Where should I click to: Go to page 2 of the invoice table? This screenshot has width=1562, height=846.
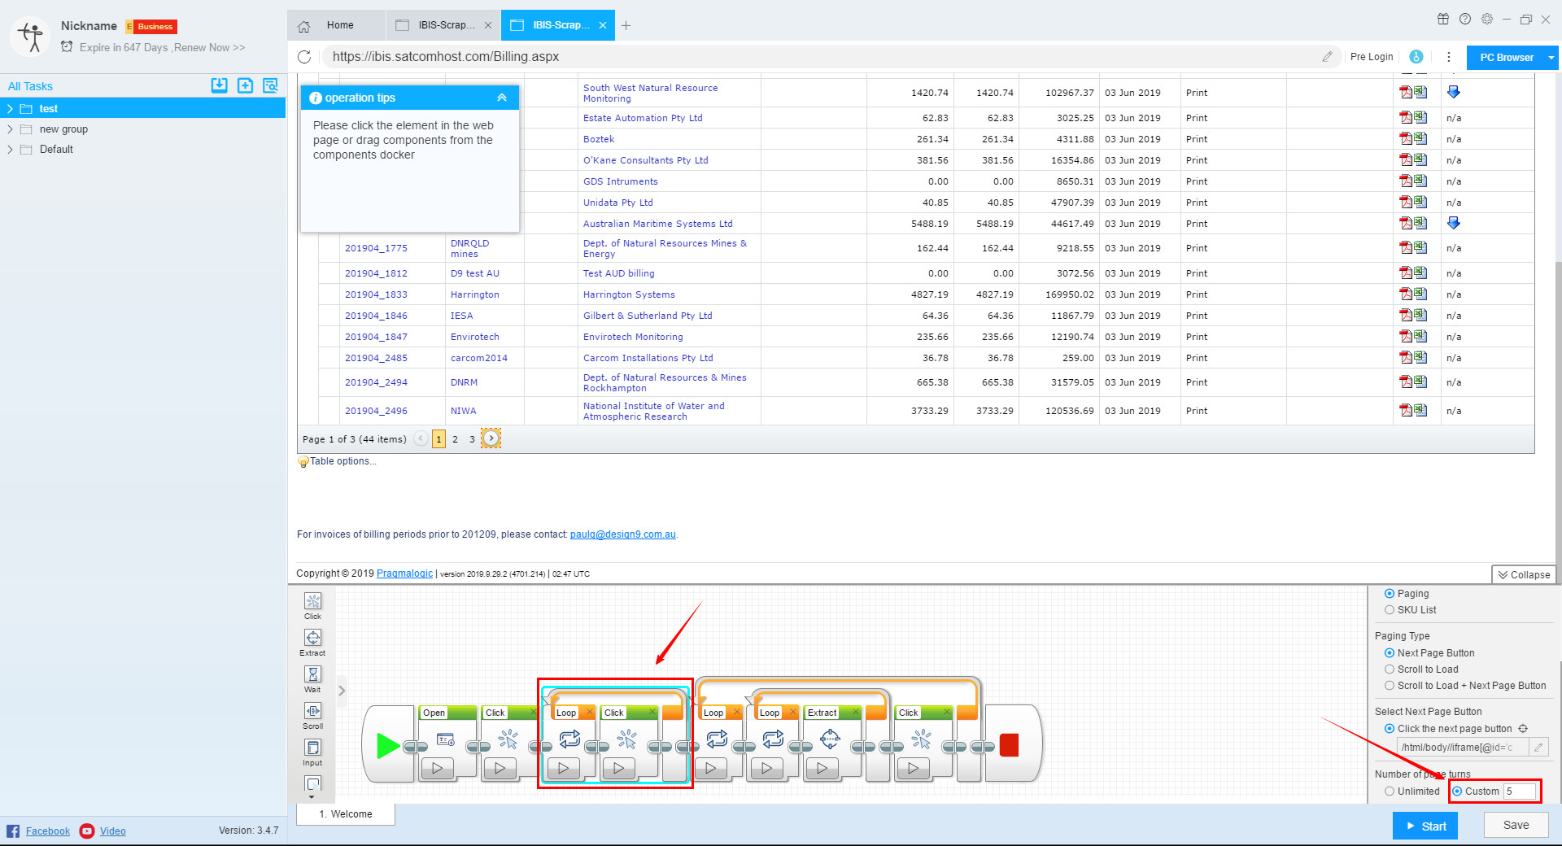[455, 438]
